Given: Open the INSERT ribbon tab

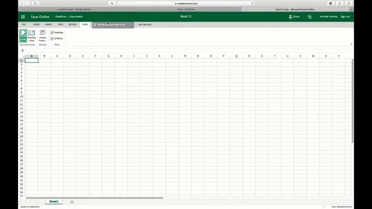Looking at the screenshot, I should [49, 24].
